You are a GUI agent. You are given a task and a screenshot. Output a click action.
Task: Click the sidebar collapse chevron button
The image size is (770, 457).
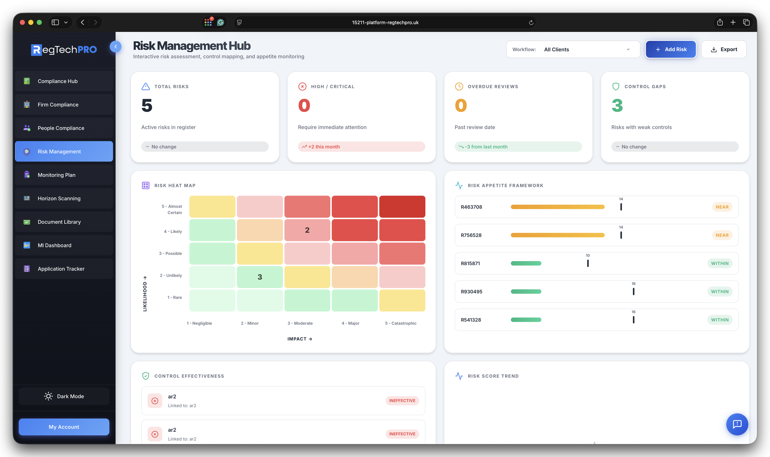click(x=115, y=46)
